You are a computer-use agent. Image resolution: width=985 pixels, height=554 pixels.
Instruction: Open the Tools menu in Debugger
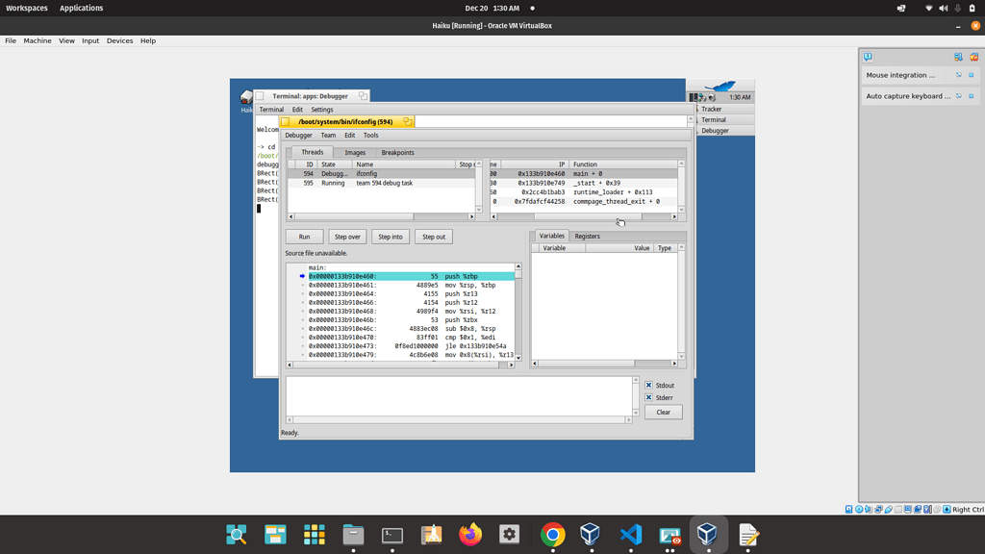coord(370,135)
